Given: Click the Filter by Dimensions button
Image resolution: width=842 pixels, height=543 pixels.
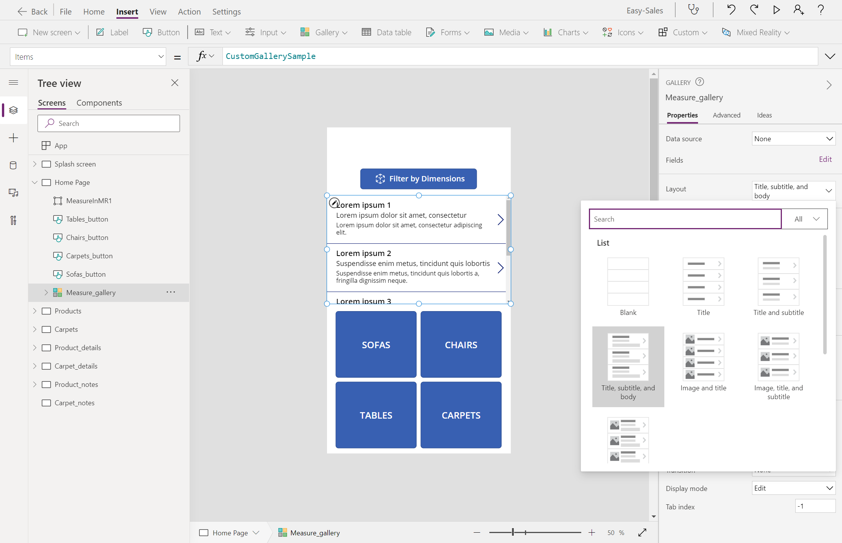Looking at the screenshot, I should pyautogui.click(x=419, y=179).
